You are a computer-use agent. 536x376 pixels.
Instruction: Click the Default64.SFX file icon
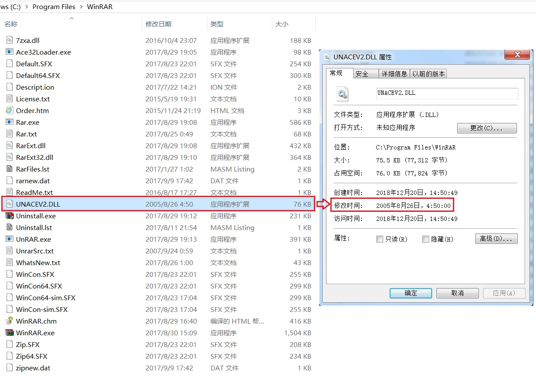pyautogui.click(x=10, y=75)
